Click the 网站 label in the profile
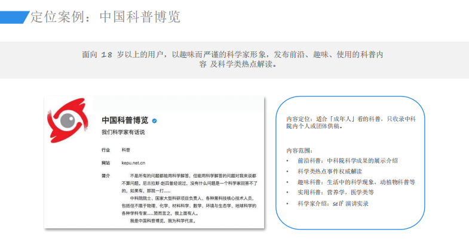Image resolution: width=469 pixels, height=245 pixels. [x=106, y=163]
